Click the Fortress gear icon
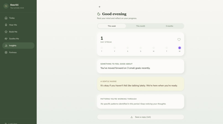 coord(6,53)
